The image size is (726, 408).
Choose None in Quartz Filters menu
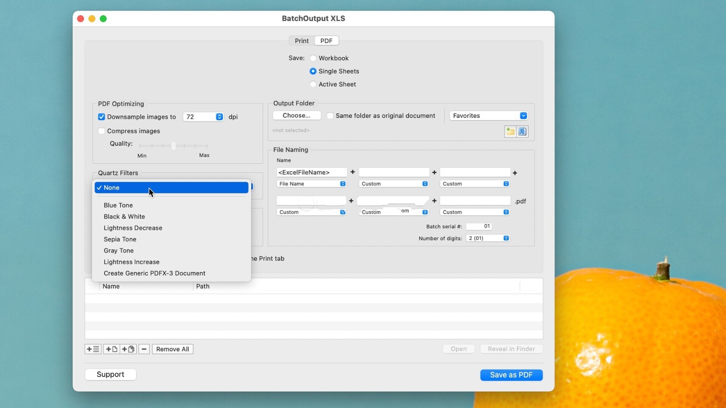(x=172, y=188)
